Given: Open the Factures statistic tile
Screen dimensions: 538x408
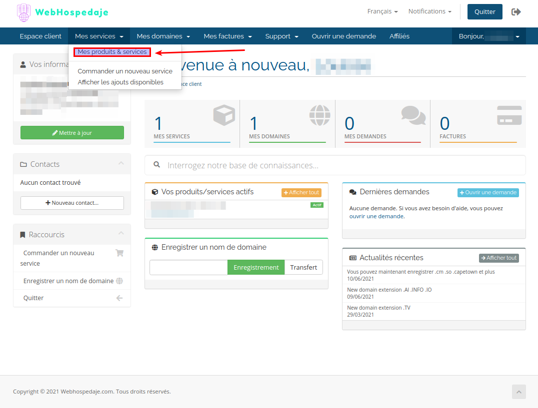Looking at the screenshot, I should [x=478, y=124].
